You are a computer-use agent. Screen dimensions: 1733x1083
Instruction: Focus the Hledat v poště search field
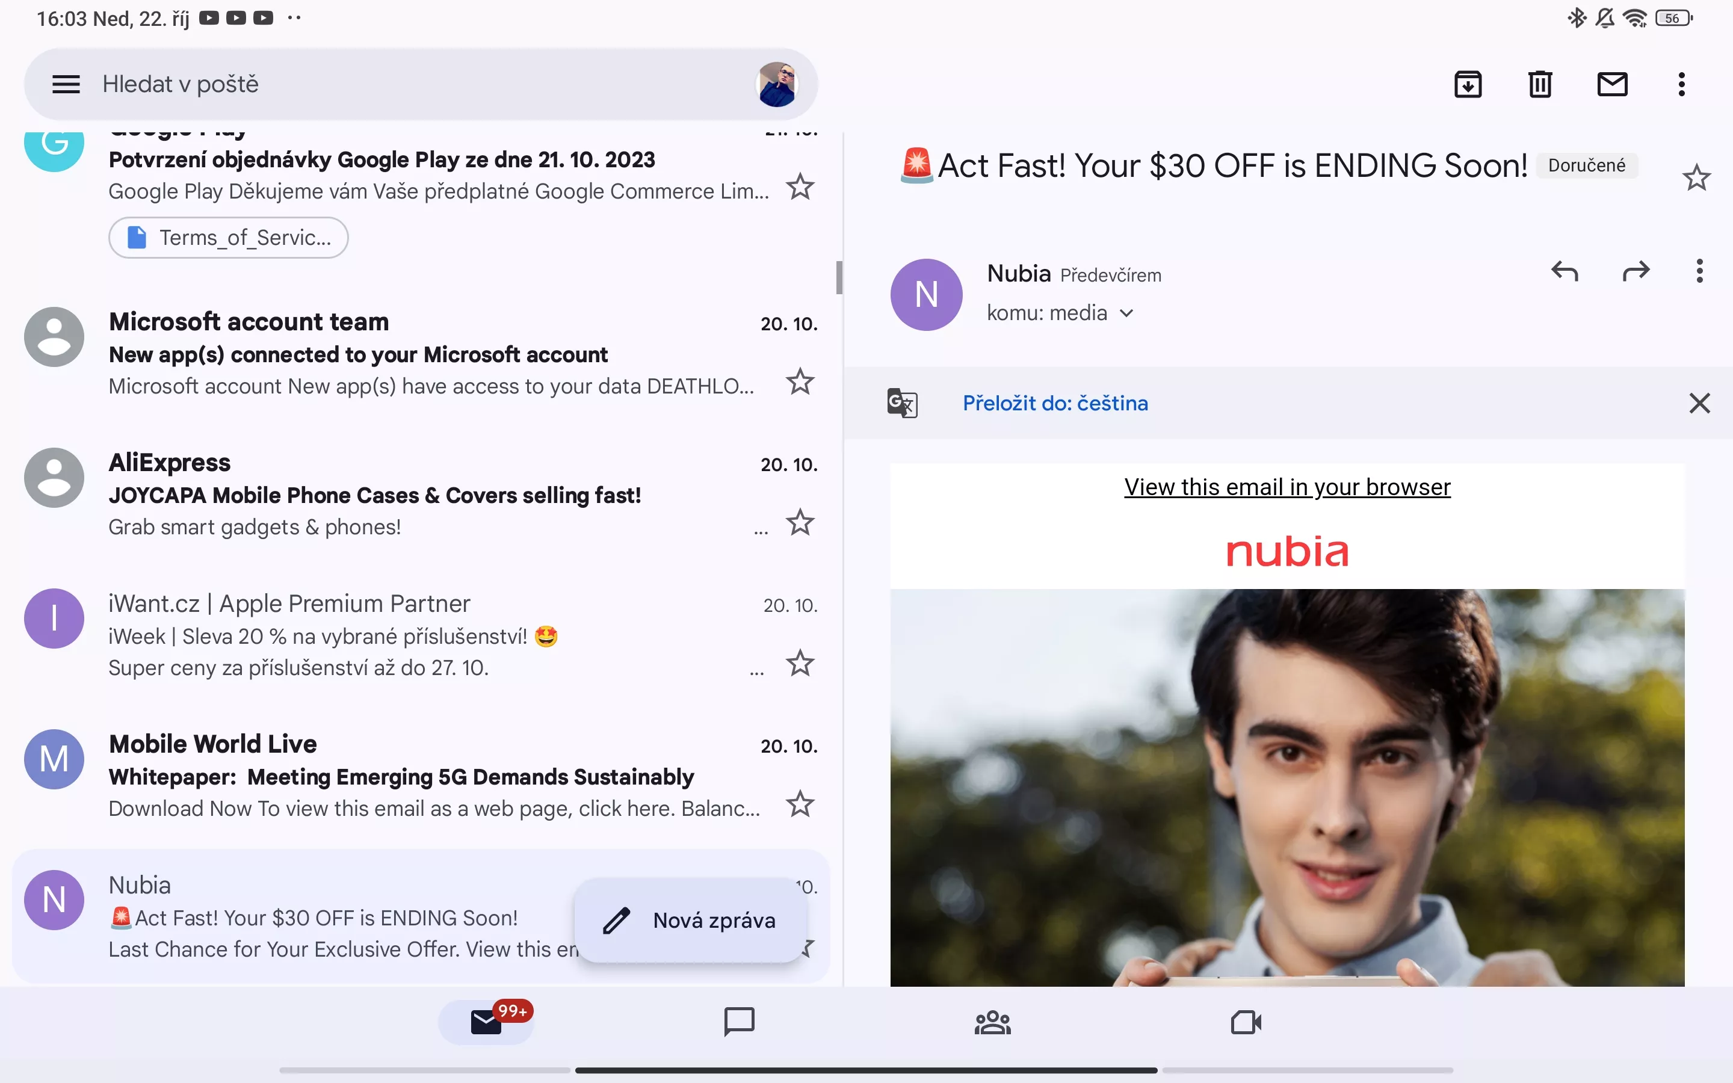(x=421, y=84)
